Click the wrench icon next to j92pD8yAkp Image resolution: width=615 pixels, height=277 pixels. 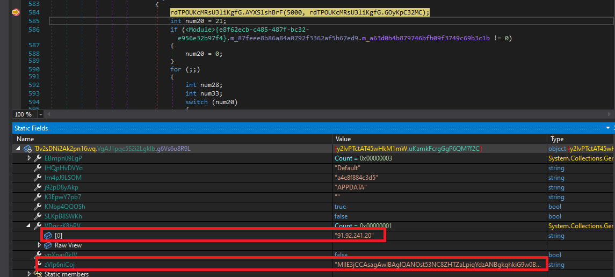click(38, 187)
